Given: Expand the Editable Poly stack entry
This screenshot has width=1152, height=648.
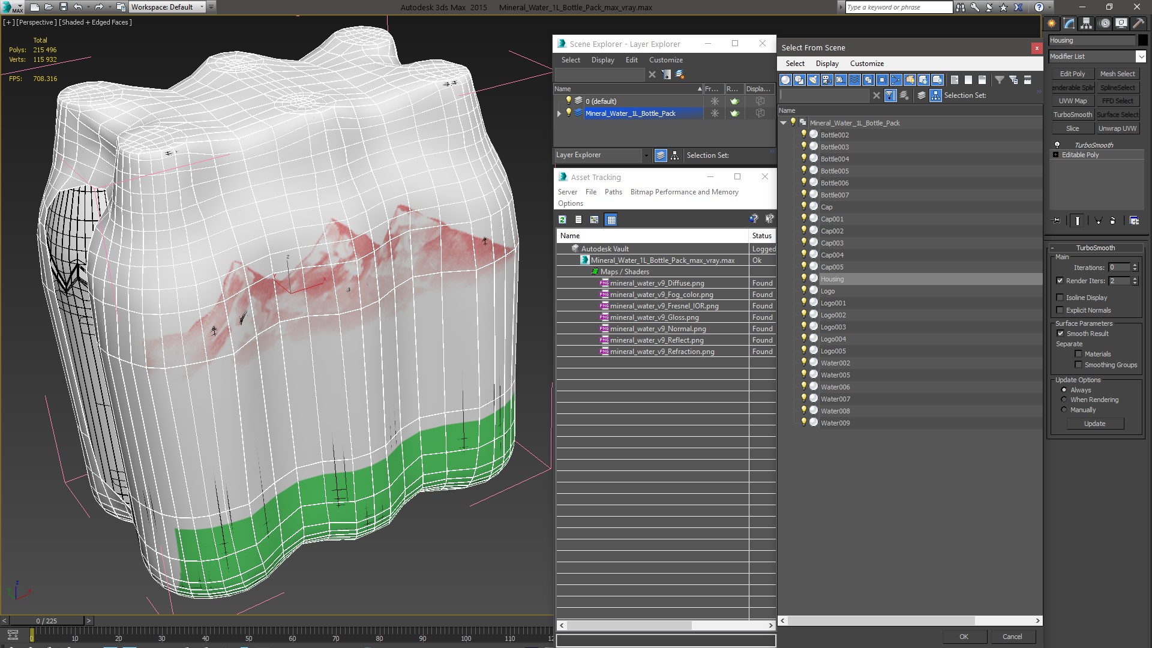Looking at the screenshot, I should pos(1055,155).
